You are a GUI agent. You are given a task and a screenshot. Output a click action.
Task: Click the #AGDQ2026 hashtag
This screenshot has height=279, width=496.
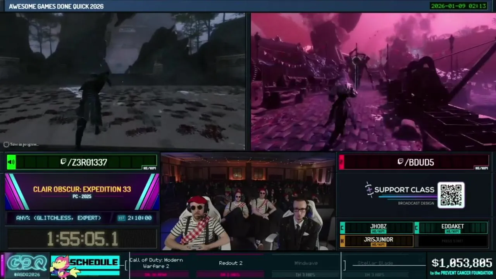[27, 274]
